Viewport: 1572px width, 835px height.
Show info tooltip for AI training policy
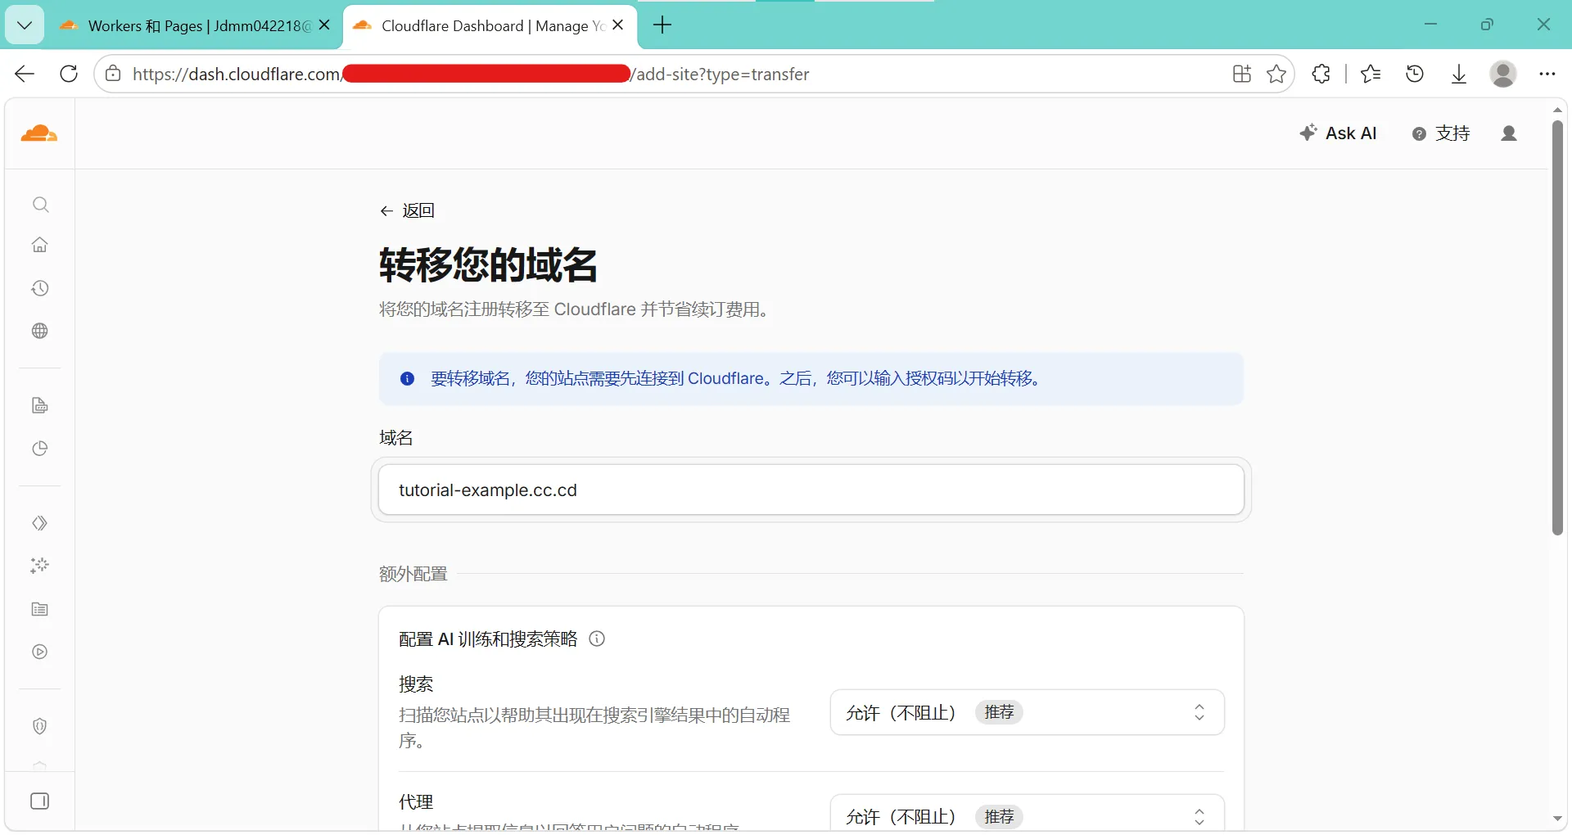tap(597, 639)
